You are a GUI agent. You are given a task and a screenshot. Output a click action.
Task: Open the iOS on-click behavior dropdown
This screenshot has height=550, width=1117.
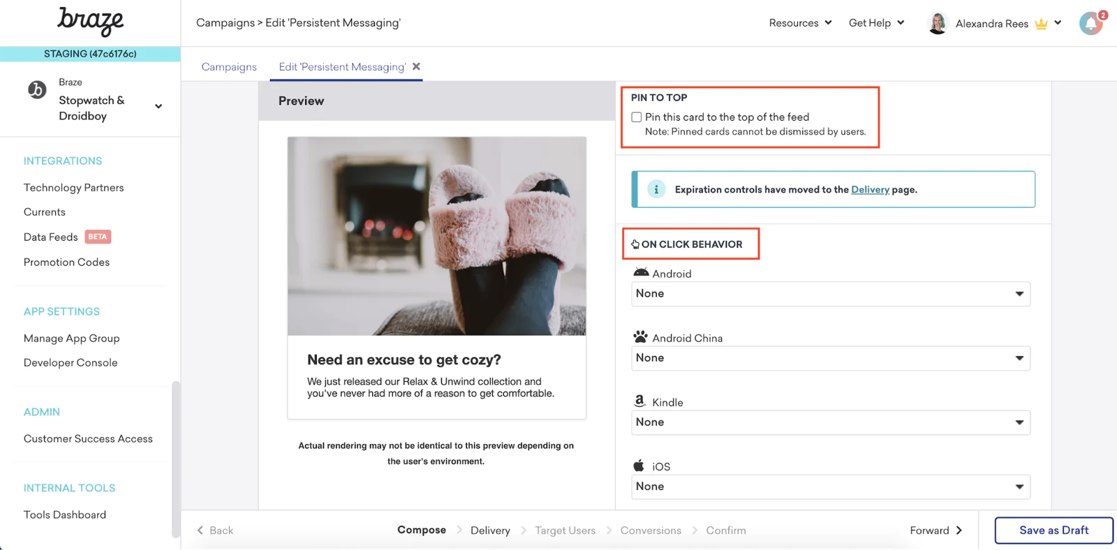[830, 486]
